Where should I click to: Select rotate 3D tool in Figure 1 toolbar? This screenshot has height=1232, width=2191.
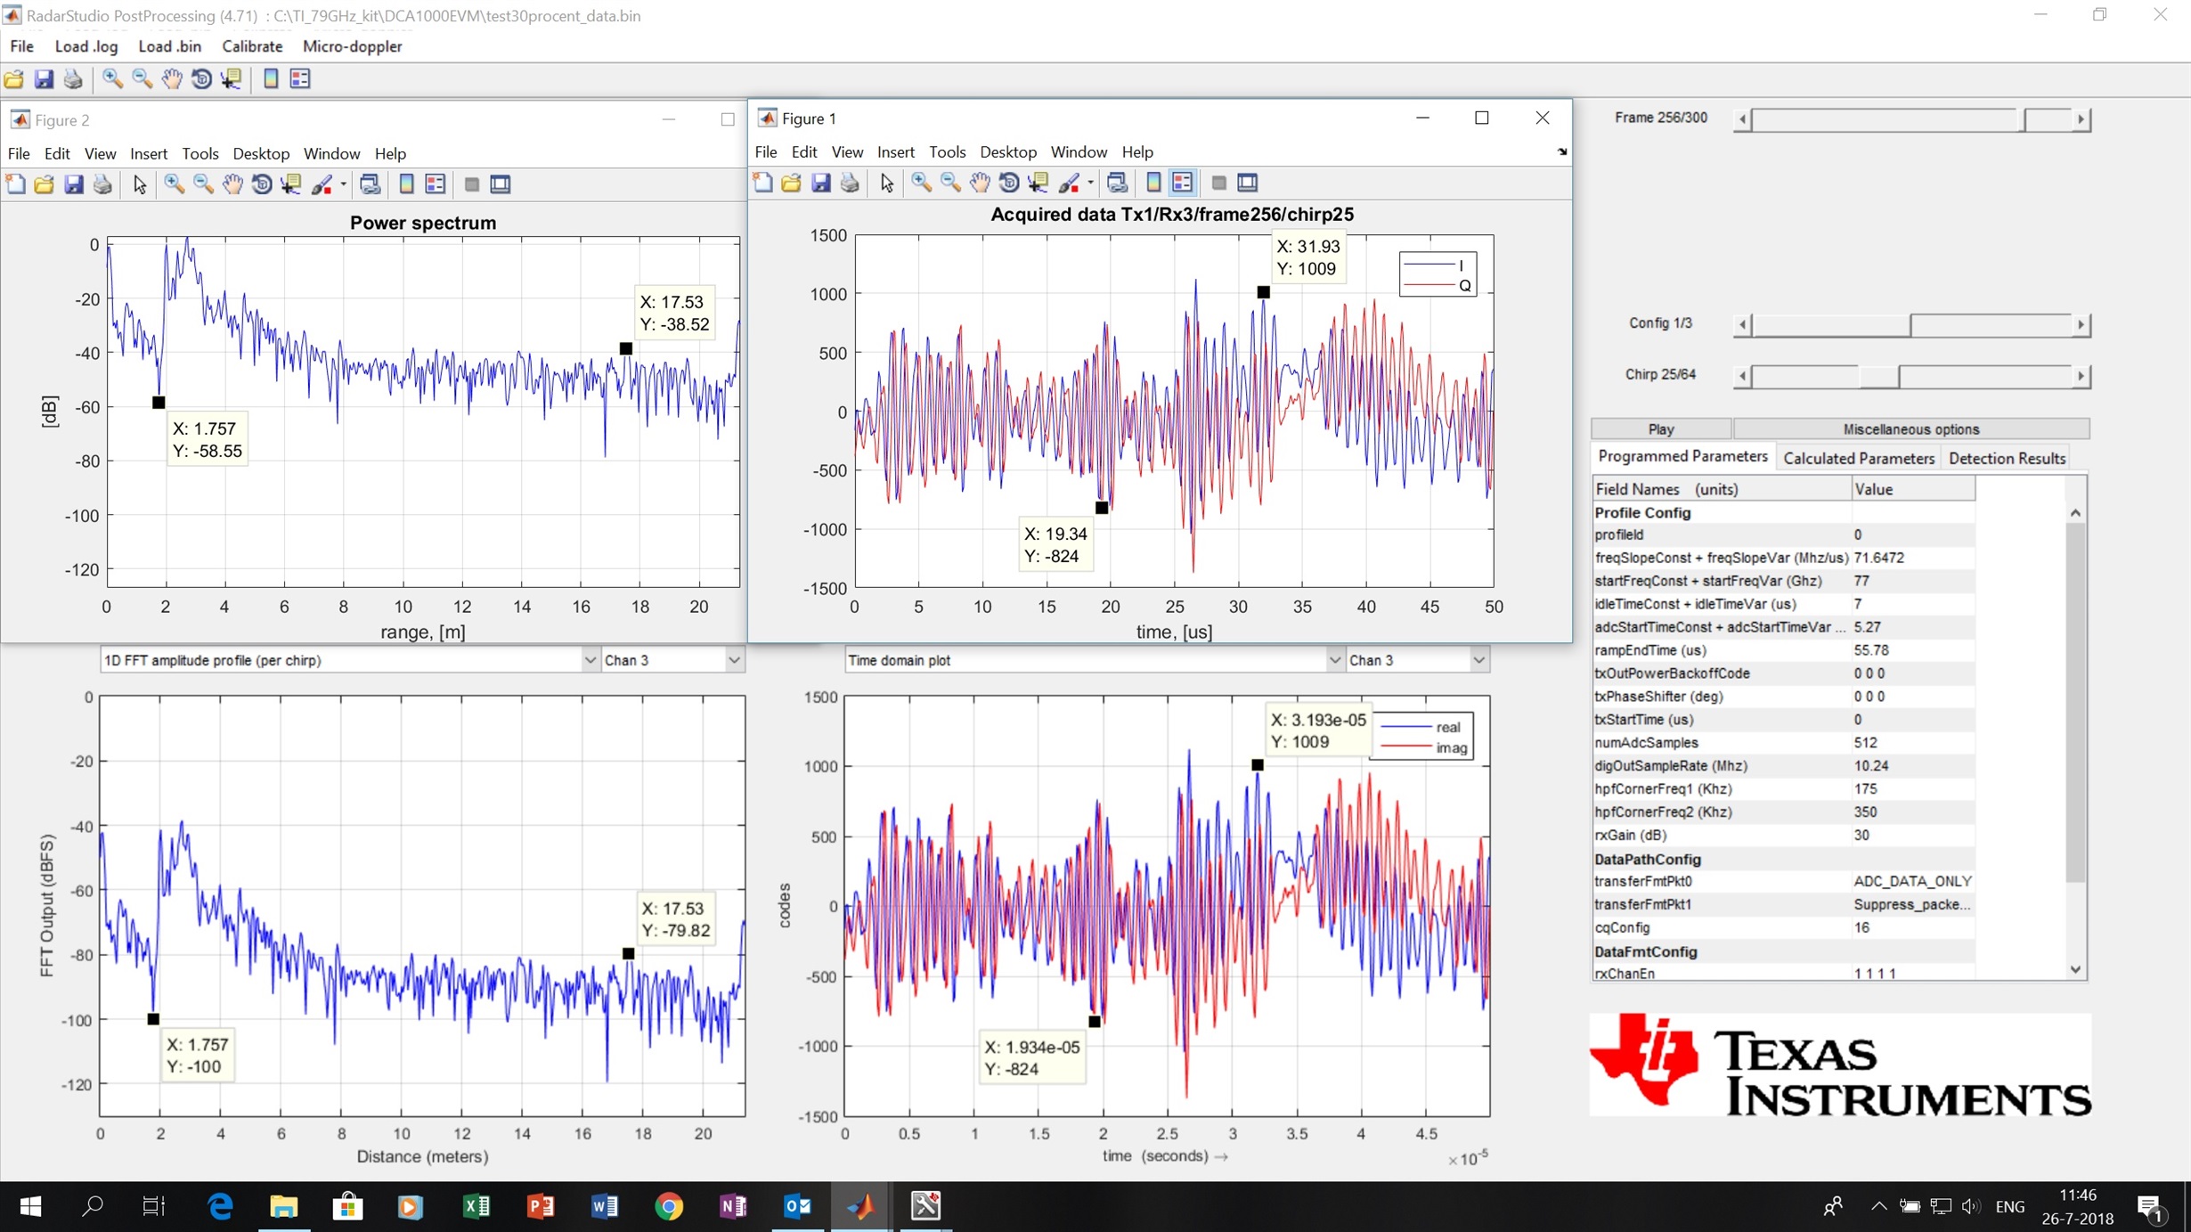[x=1009, y=183]
